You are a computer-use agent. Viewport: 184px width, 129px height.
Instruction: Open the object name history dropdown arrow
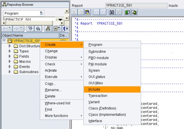60,19
